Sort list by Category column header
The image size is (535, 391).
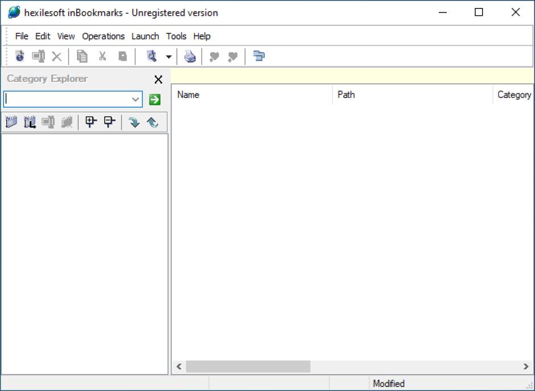(x=513, y=95)
